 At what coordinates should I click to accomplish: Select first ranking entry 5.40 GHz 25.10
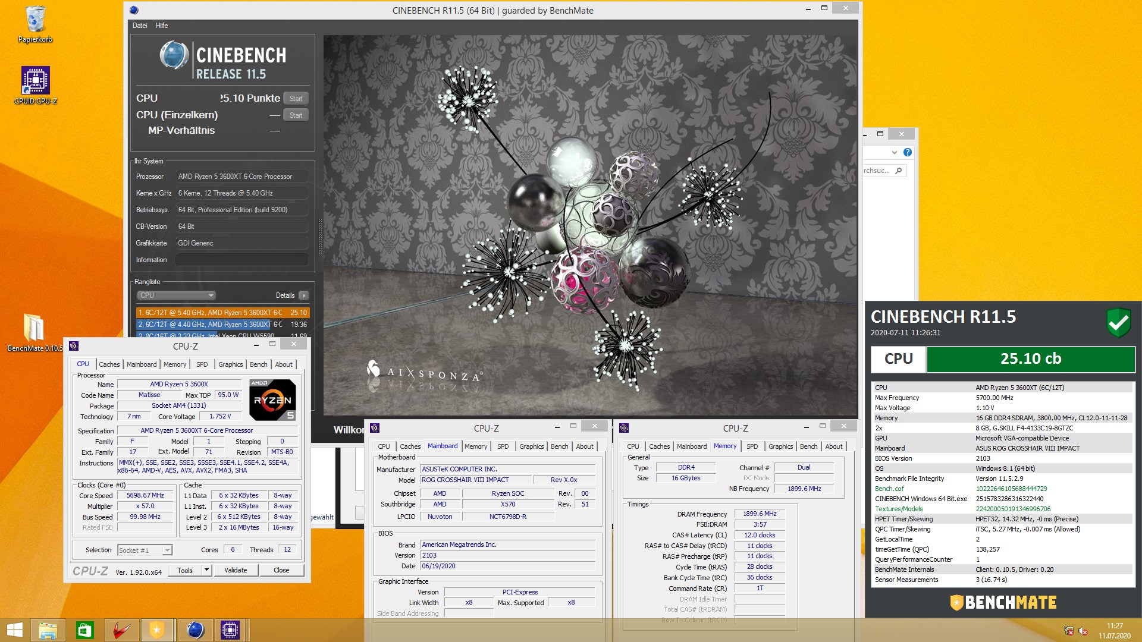click(x=222, y=313)
